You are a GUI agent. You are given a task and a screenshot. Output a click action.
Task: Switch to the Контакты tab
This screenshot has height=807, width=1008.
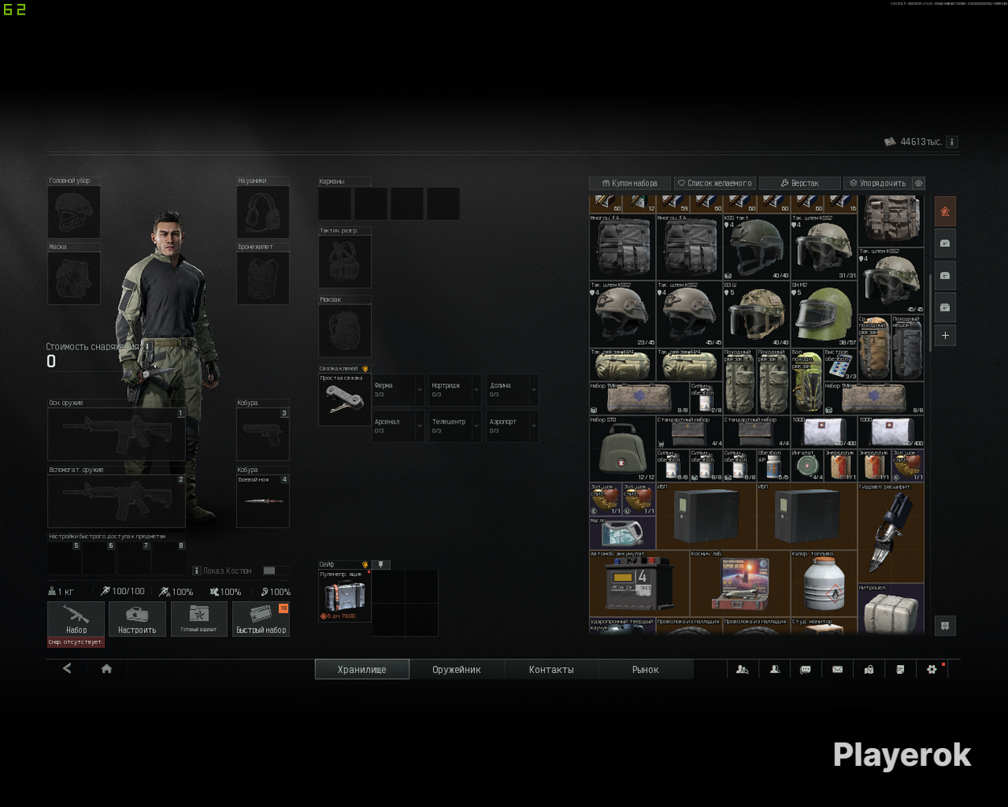[x=552, y=669]
